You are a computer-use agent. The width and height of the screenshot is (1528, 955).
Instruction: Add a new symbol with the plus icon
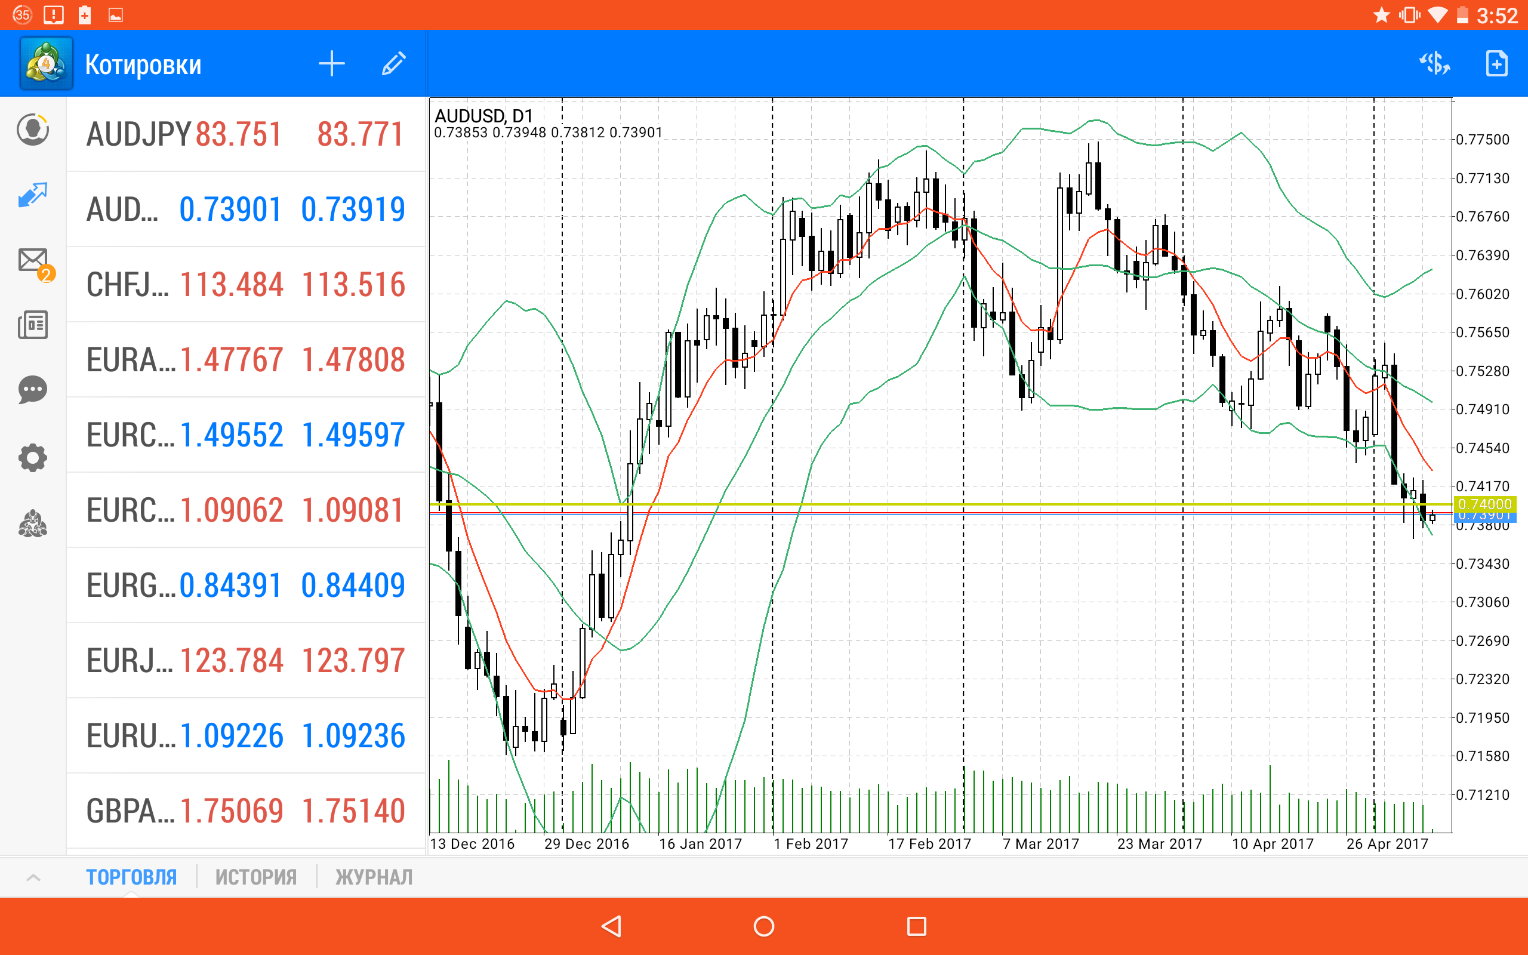[331, 64]
